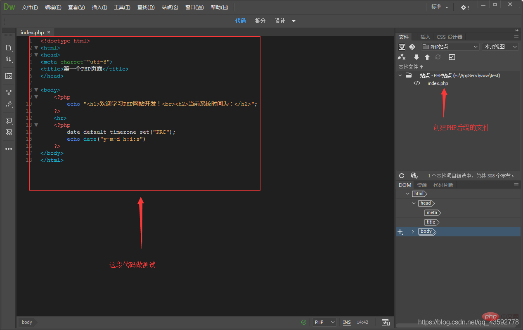Click the synchronize icon in Files panel
Screen dimensions: 523x330
(438, 57)
